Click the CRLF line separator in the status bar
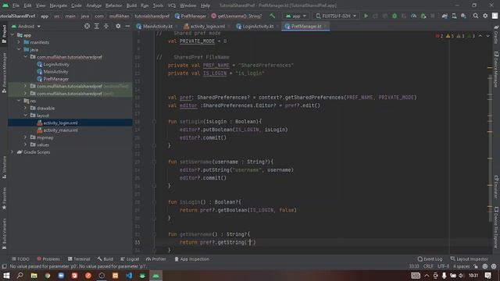 tap(428, 266)
